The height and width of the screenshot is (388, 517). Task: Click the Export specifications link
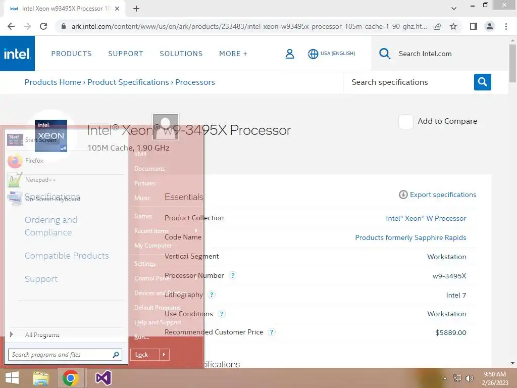click(x=443, y=195)
